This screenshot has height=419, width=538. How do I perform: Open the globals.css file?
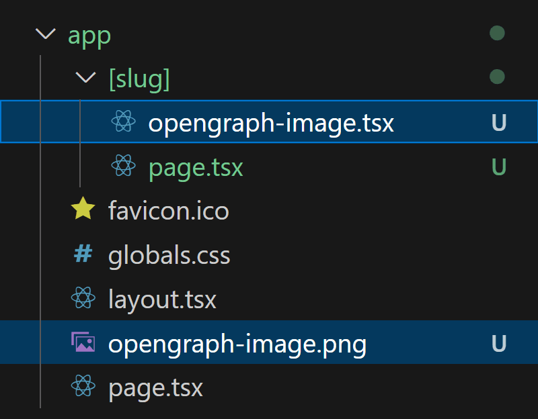(169, 256)
